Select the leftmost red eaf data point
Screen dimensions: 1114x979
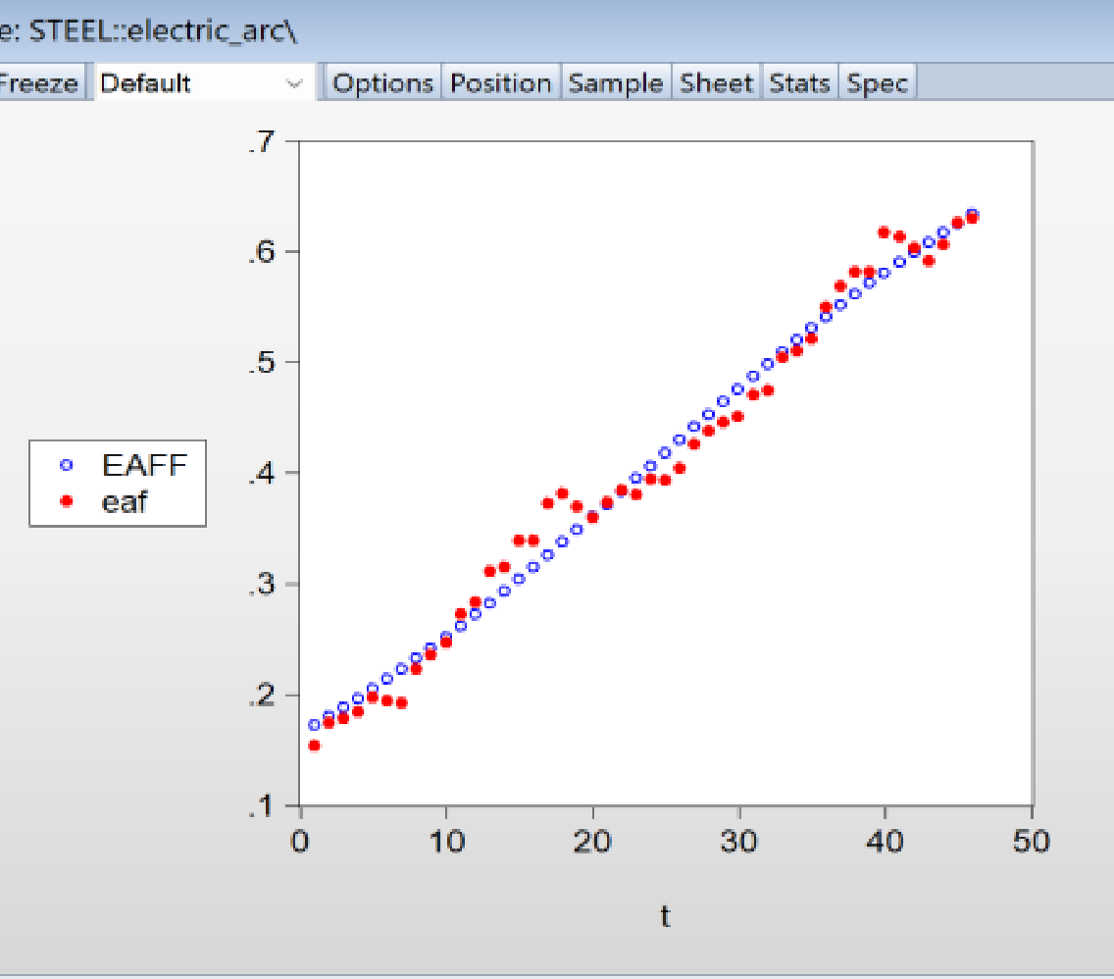pyautogui.click(x=314, y=746)
